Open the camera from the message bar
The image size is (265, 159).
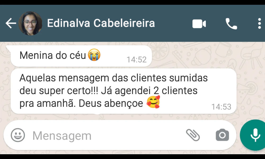pyautogui.click(x=222, y=135)
